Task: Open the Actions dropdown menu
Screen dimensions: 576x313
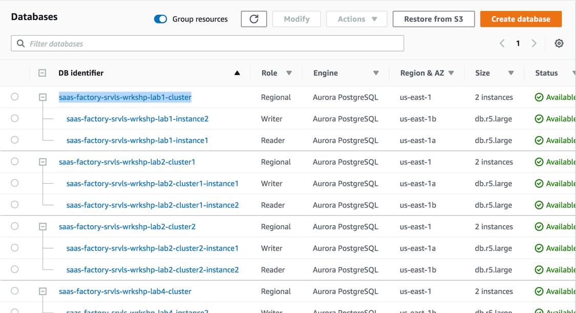Action: click(x=357, y=19)
